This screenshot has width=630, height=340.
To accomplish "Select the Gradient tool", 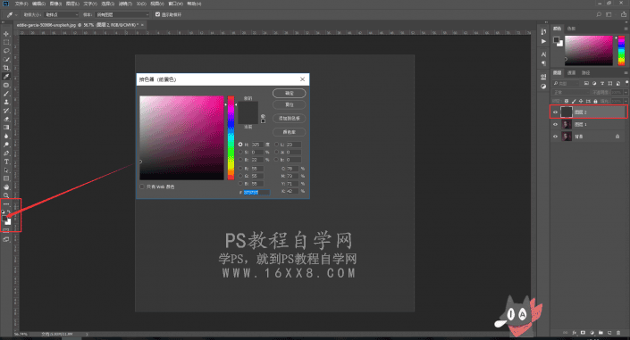I will pyautogui.click(x=6, y=128).
